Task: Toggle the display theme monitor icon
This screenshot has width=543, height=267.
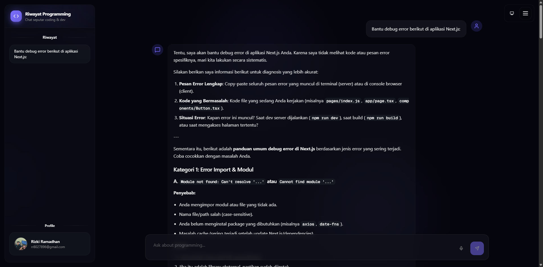Action: [x=512, y=13]
